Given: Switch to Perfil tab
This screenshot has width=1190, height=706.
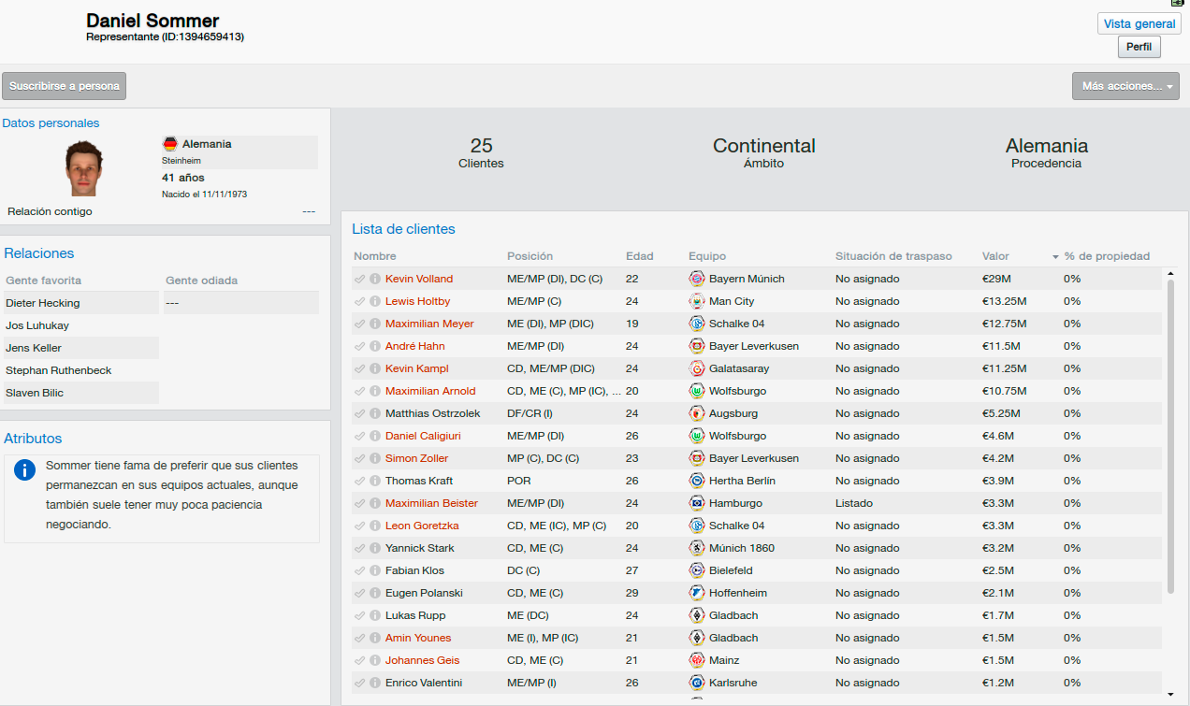Looking at the screenshot, I should pyautogui.click(x=1139, y=47).
